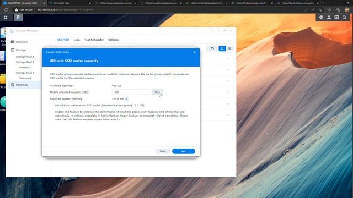This screenshot has width=353, height=198.
Task: Open the Edge profile avatar icon
Action: (x=347, y=10)
